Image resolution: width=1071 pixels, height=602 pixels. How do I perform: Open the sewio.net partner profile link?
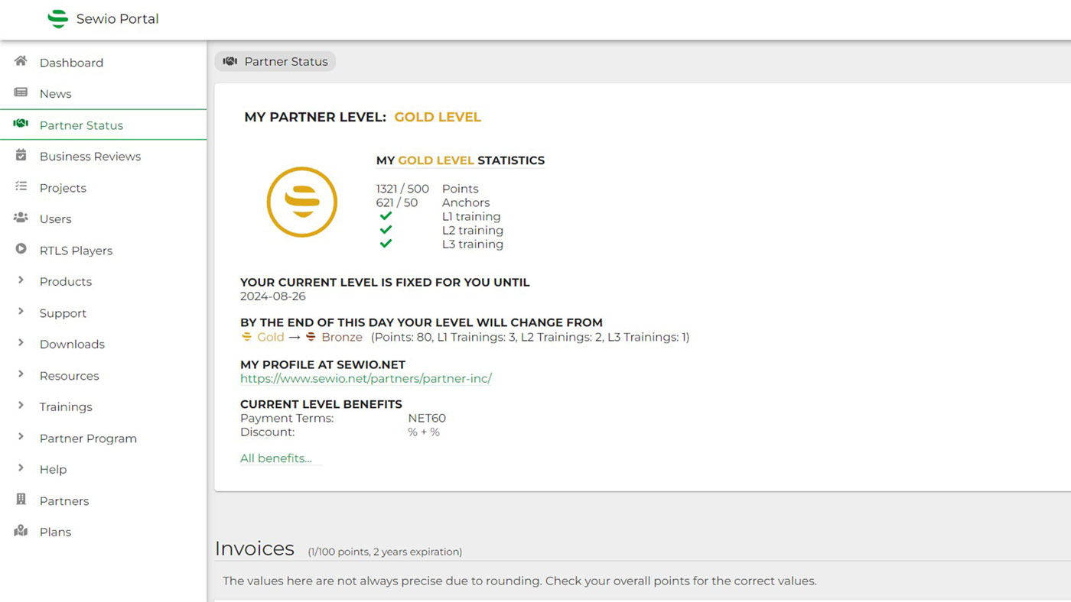pos(366,379)
